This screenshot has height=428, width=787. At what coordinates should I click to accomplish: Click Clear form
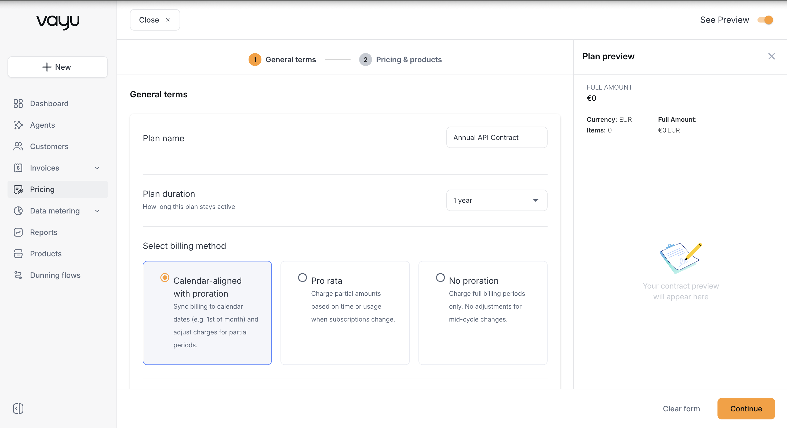point(681,408)
